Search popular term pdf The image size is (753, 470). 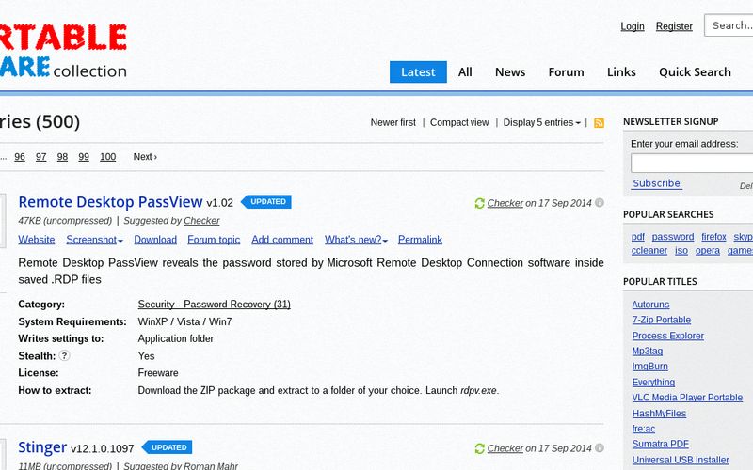[638, 237]
